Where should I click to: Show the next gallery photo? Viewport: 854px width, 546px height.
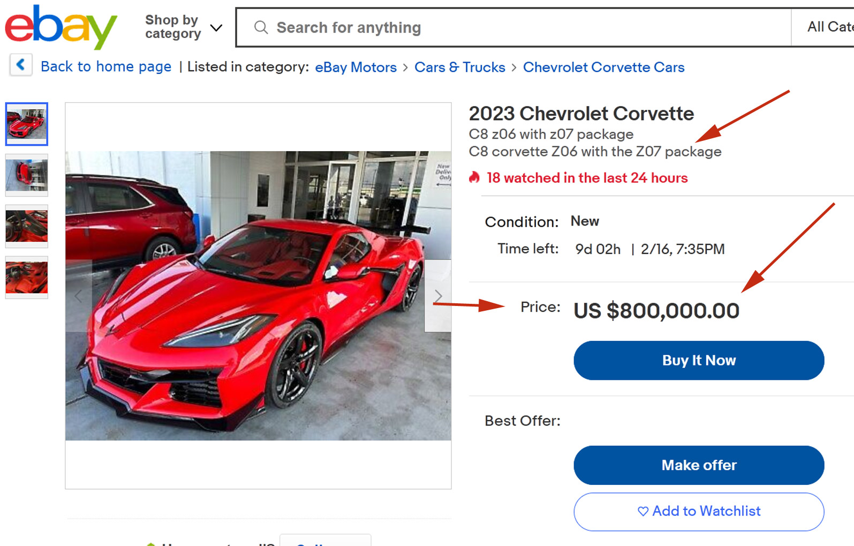pos(438,296)
